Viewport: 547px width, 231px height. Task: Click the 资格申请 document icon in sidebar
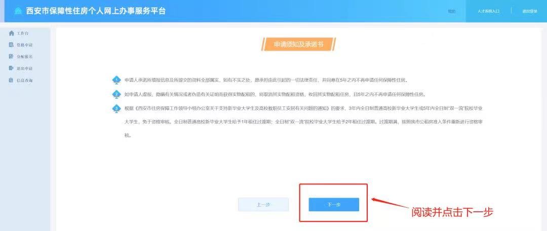11,45
